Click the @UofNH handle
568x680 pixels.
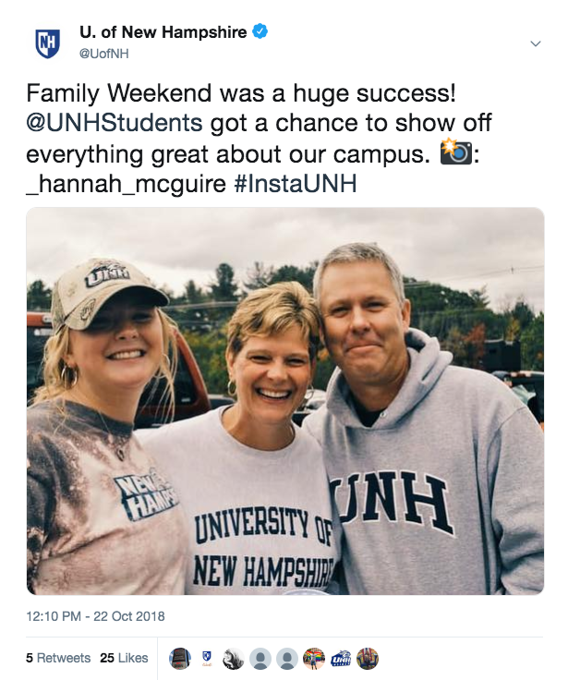103,54
